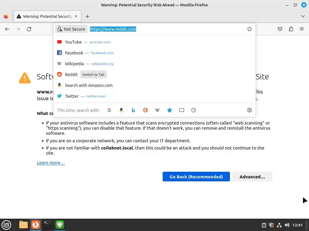The image size is (309, 231).
Task: Reload the current page
Action: tap(29, 29)
